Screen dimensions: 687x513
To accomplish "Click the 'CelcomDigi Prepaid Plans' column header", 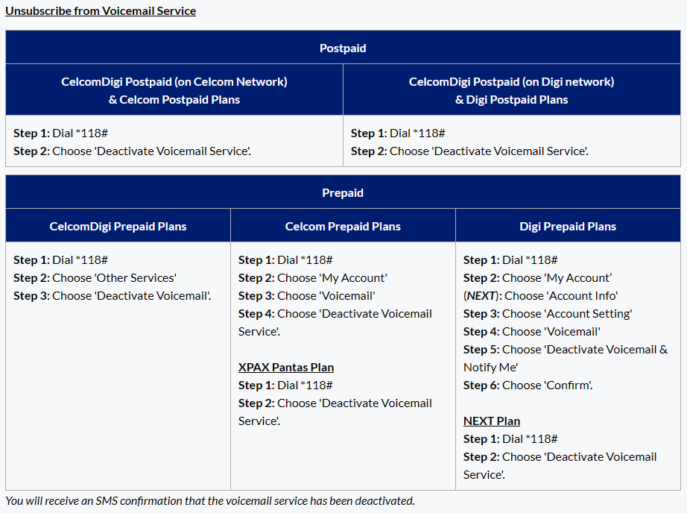I will pyautogui.click(x=118, y=227).
